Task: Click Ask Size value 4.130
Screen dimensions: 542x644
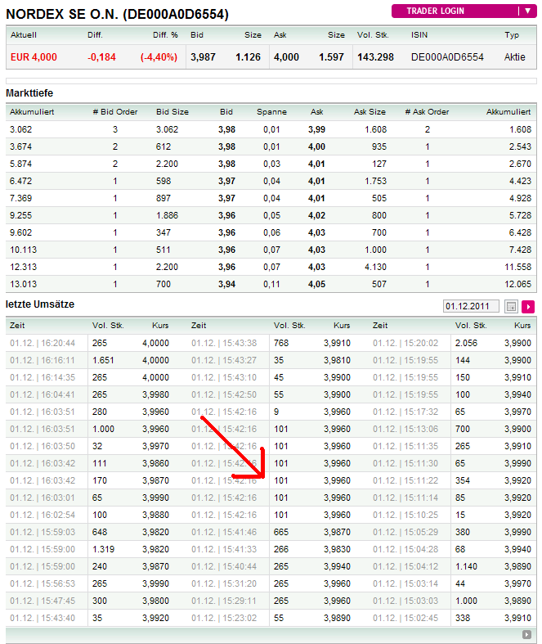Action: (375, 267)
